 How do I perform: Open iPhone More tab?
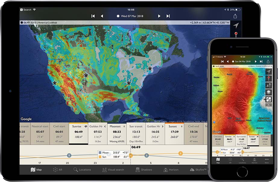[267, 160]
